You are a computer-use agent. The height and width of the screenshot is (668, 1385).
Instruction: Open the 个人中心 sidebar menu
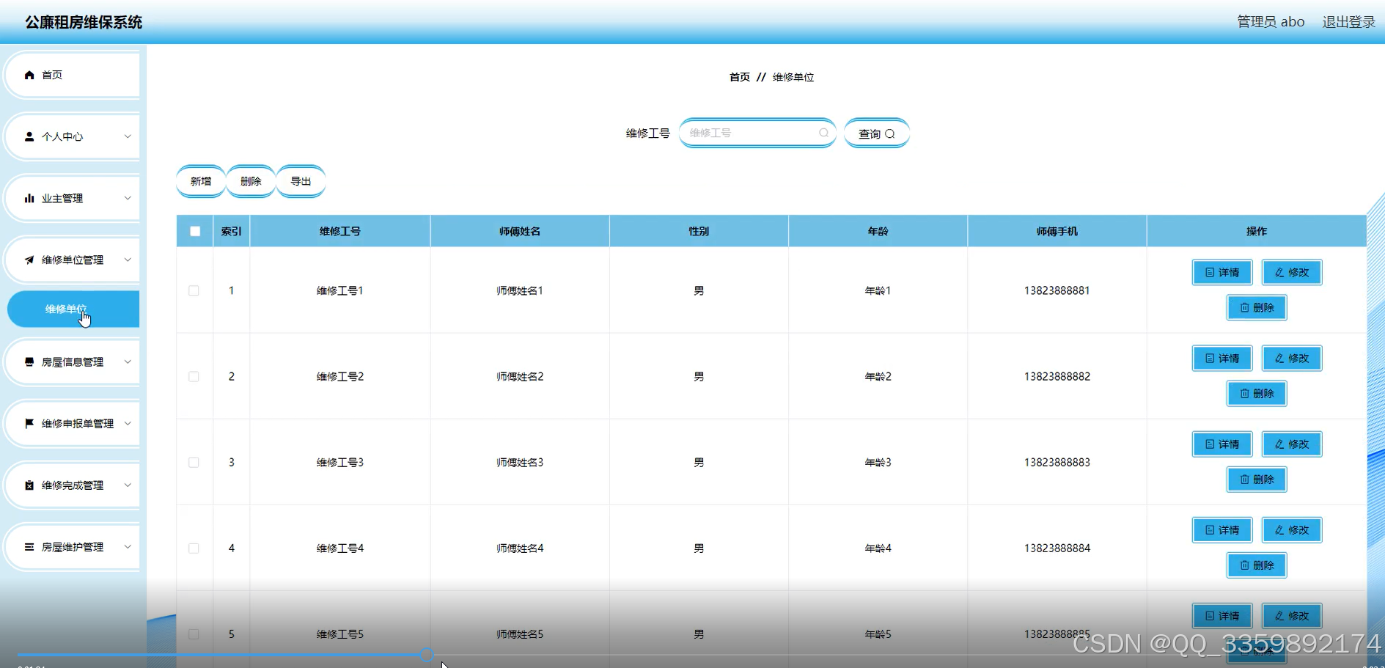click(73, 136)
